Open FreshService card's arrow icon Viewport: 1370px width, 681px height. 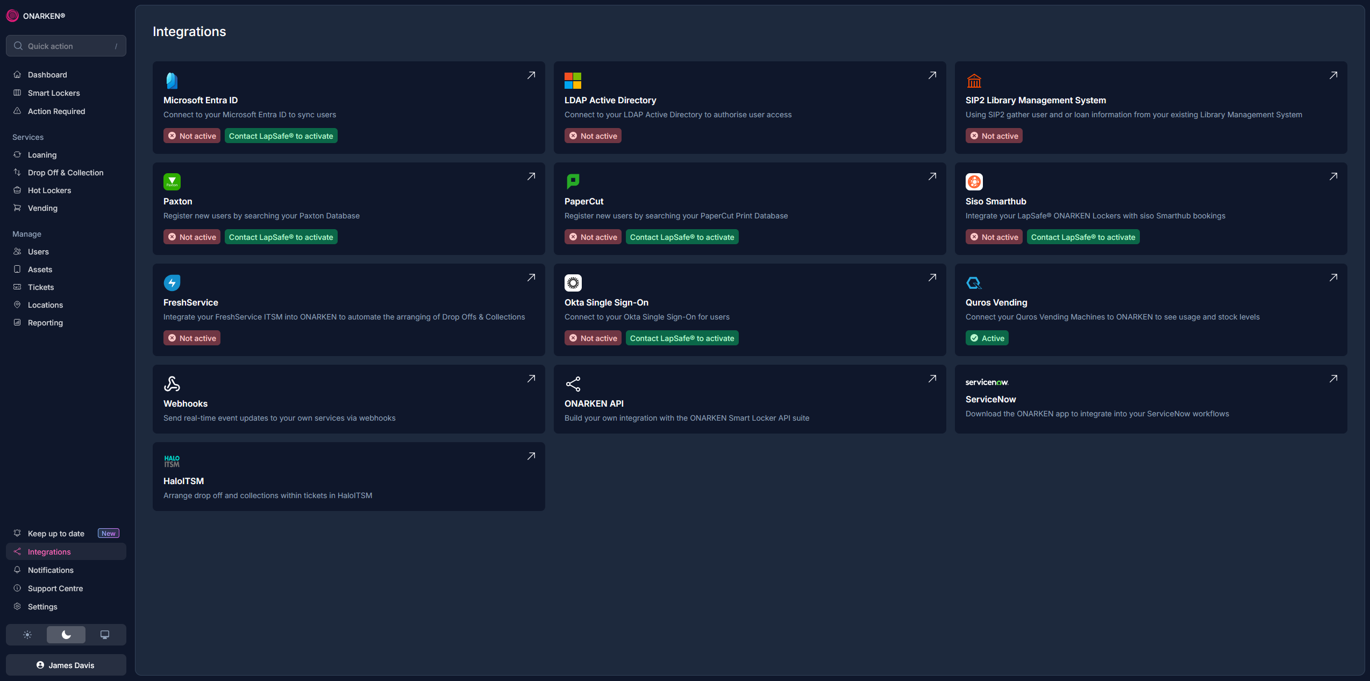(531, 278)
